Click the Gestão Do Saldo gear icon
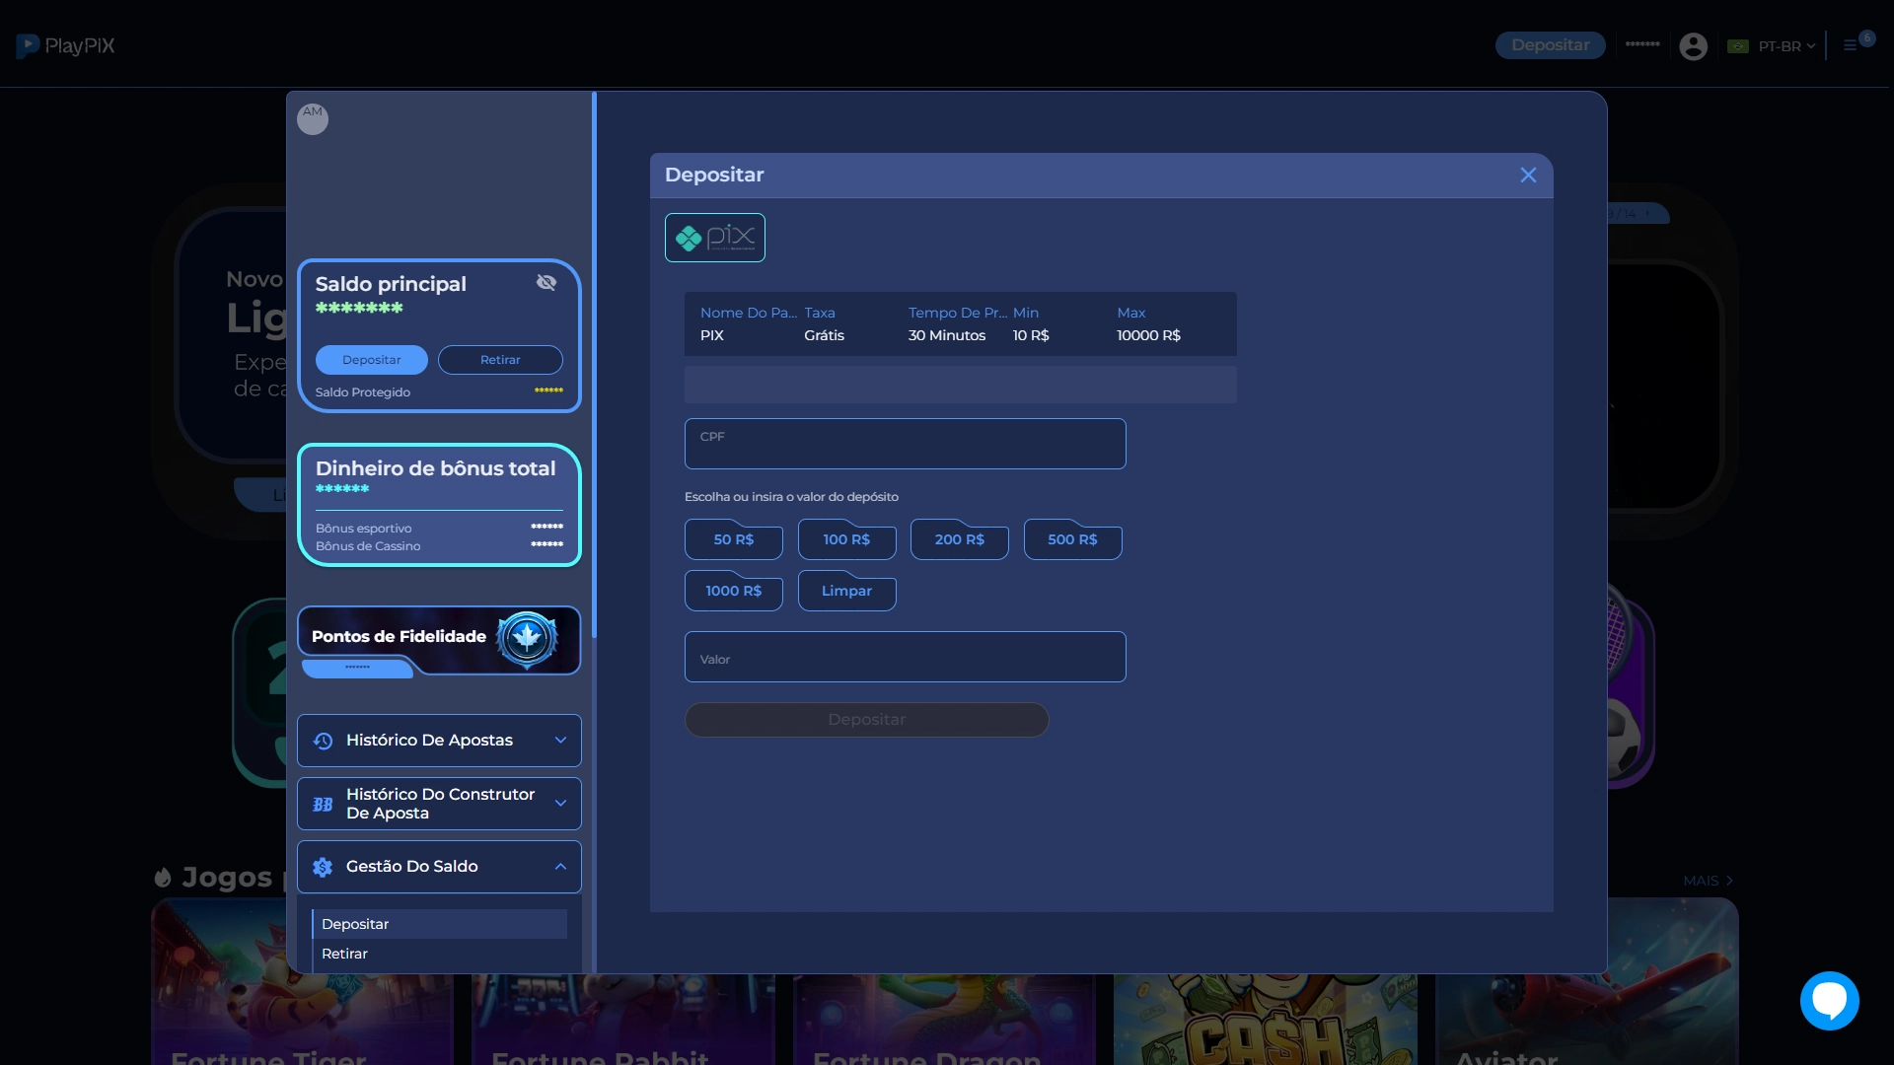This screenshot has width=1894, height=1065. click(323, 867)
